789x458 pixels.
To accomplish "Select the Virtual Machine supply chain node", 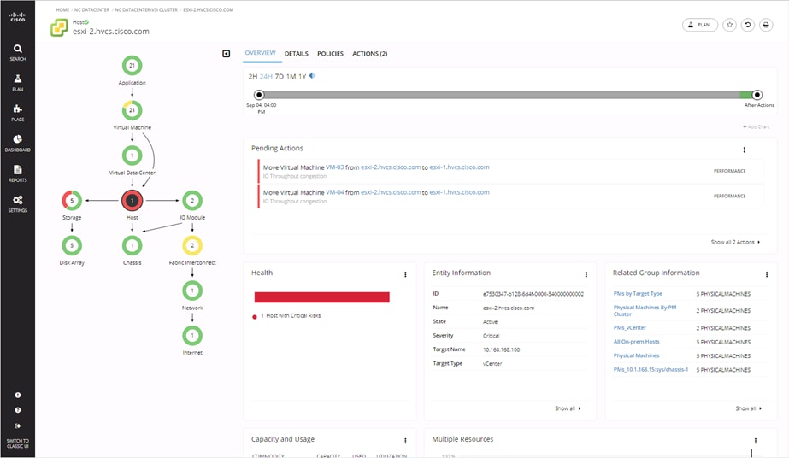I will coord(132,110).
